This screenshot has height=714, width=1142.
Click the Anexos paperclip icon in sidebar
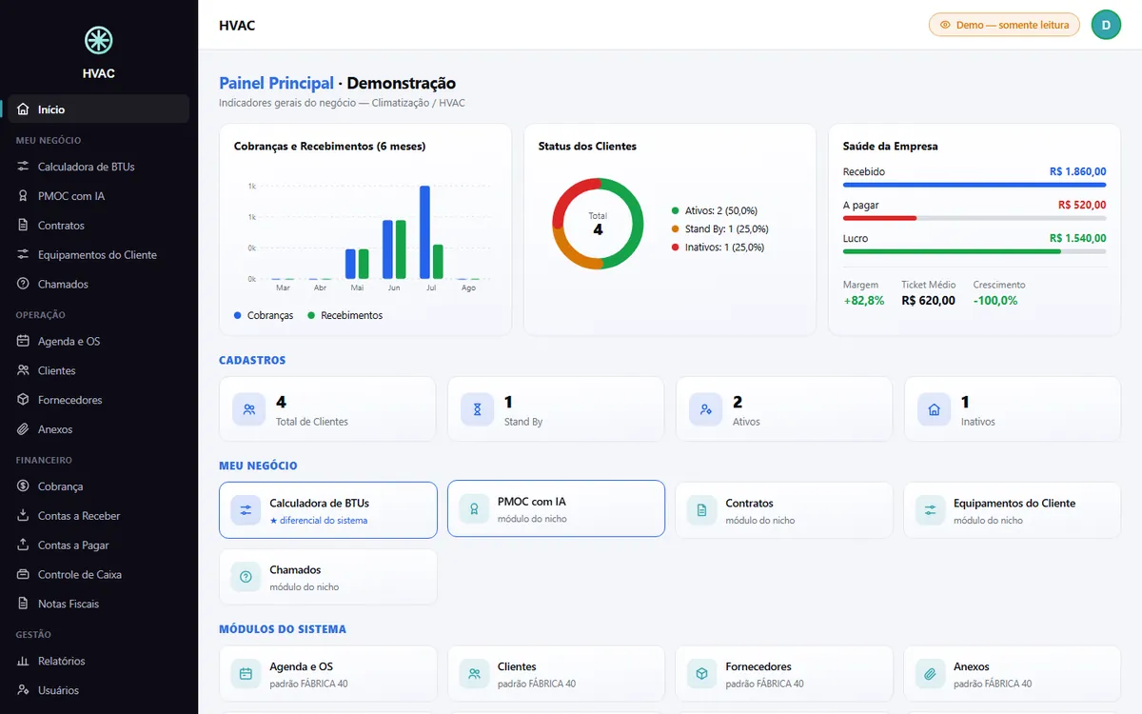23,429
